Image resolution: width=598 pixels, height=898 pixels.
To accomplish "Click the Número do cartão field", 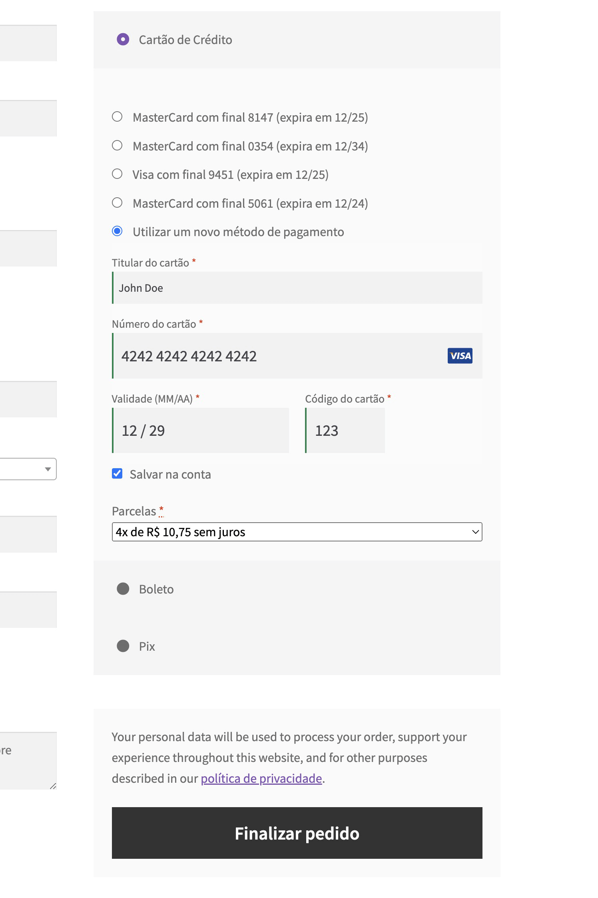I will click(x=297, y=356).
